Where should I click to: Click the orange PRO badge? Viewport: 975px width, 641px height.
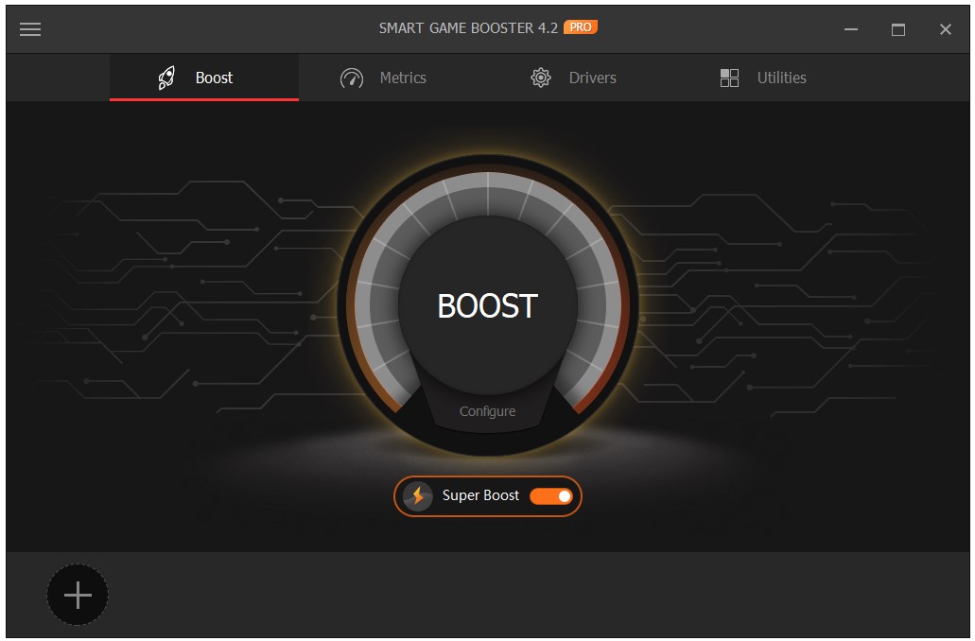pyautogui.click(x=581, y=27)
